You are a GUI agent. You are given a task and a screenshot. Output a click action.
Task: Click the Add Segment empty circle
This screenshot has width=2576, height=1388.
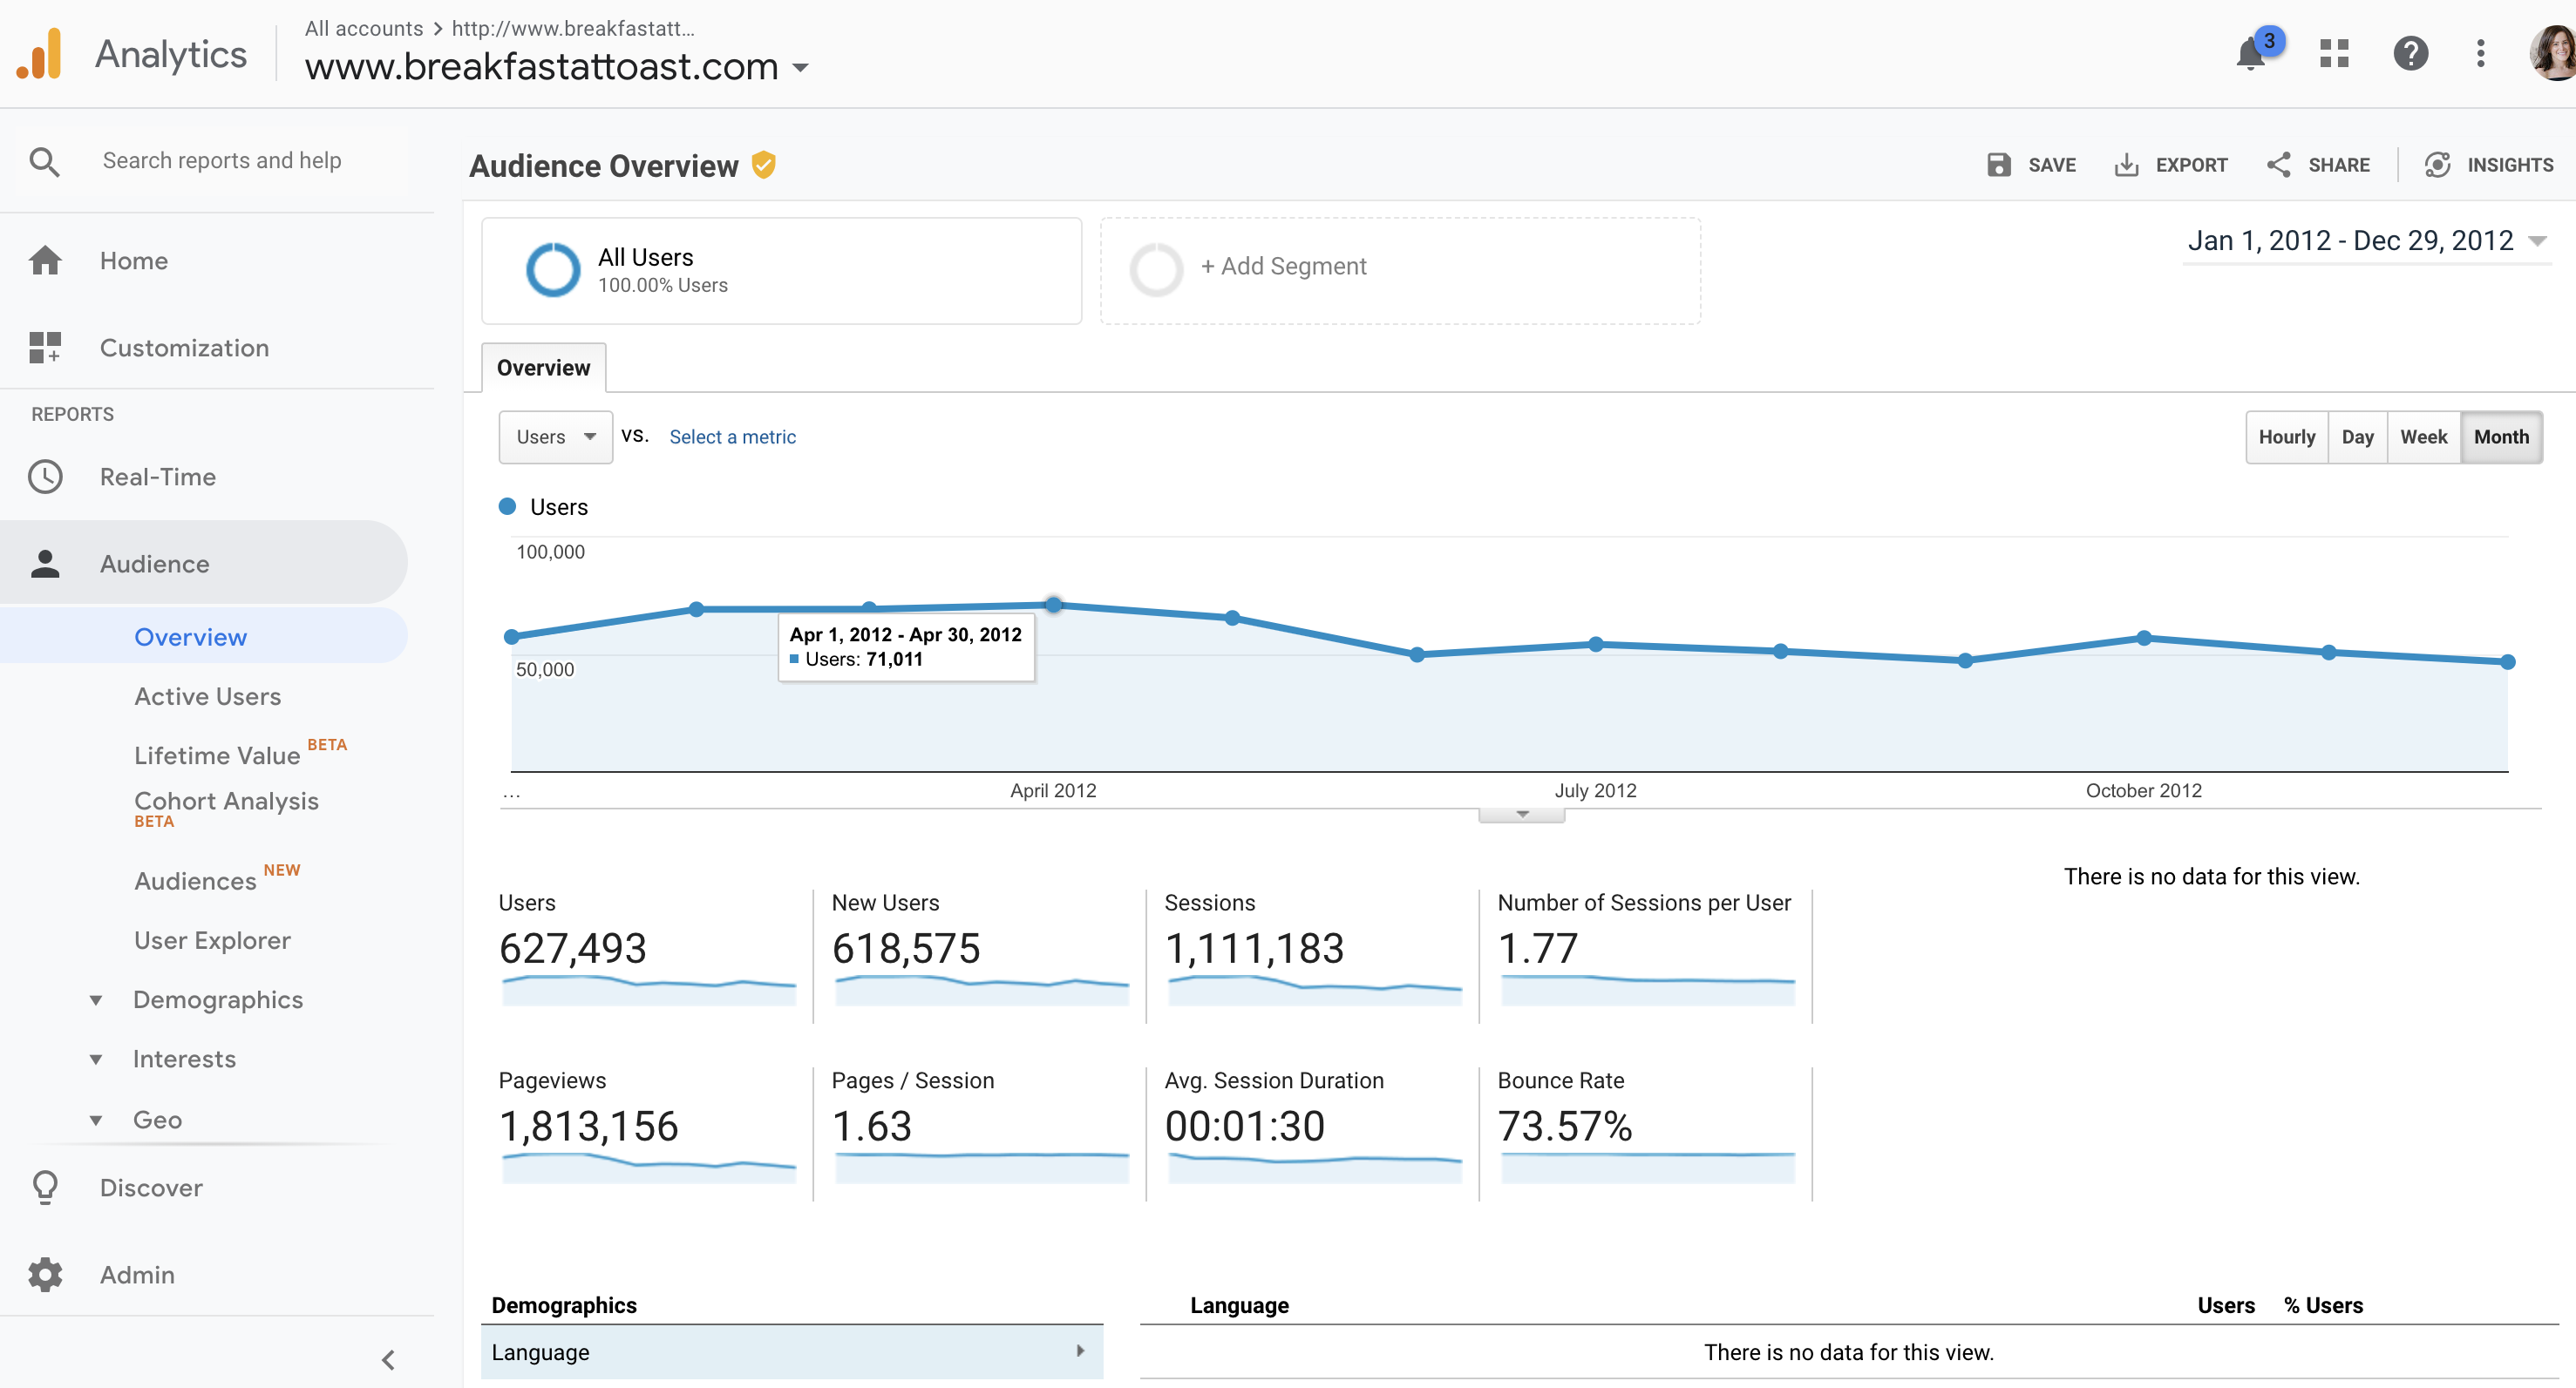tap(1156, 270)
